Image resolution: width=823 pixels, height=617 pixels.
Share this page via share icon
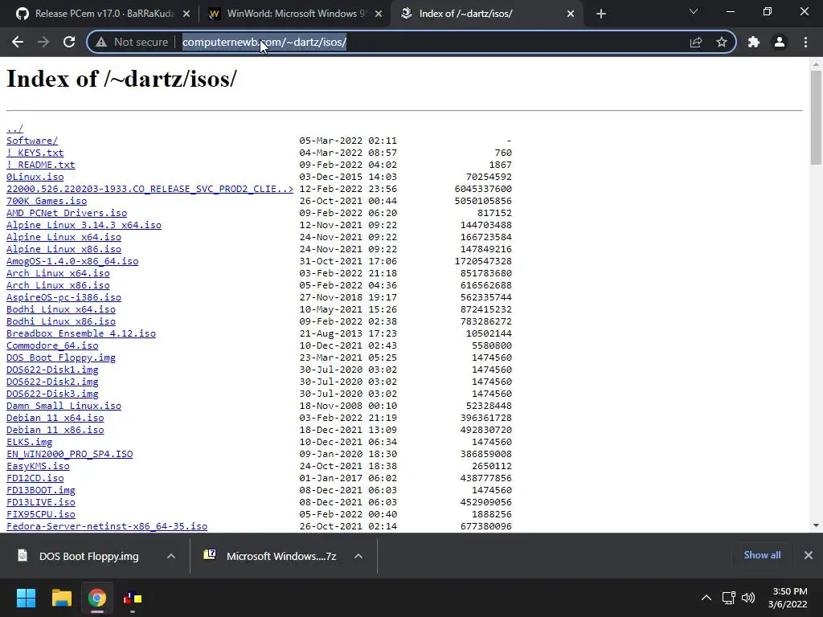[x=696, y=42]
